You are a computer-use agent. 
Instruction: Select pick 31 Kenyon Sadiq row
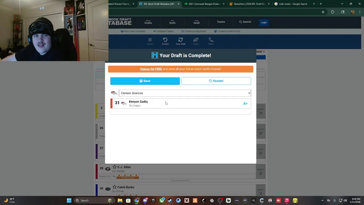click(181, 103)
